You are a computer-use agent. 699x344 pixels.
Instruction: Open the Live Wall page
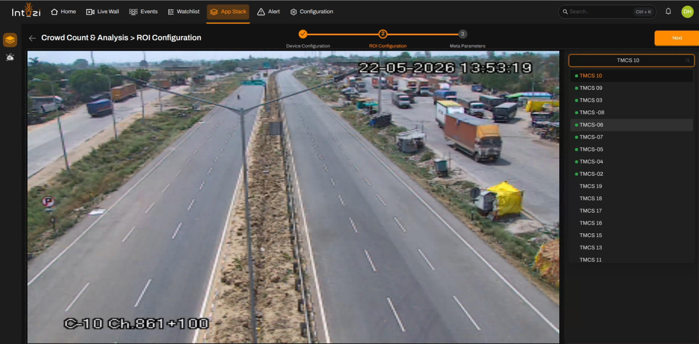pyautogui.click(x=103, y=12)
